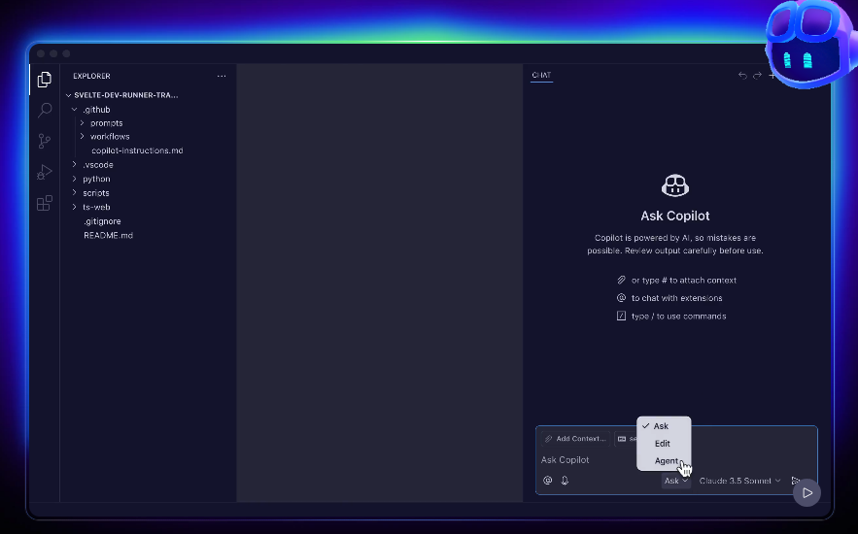Expand the scripts folder chevron

(x=75, y=193)
